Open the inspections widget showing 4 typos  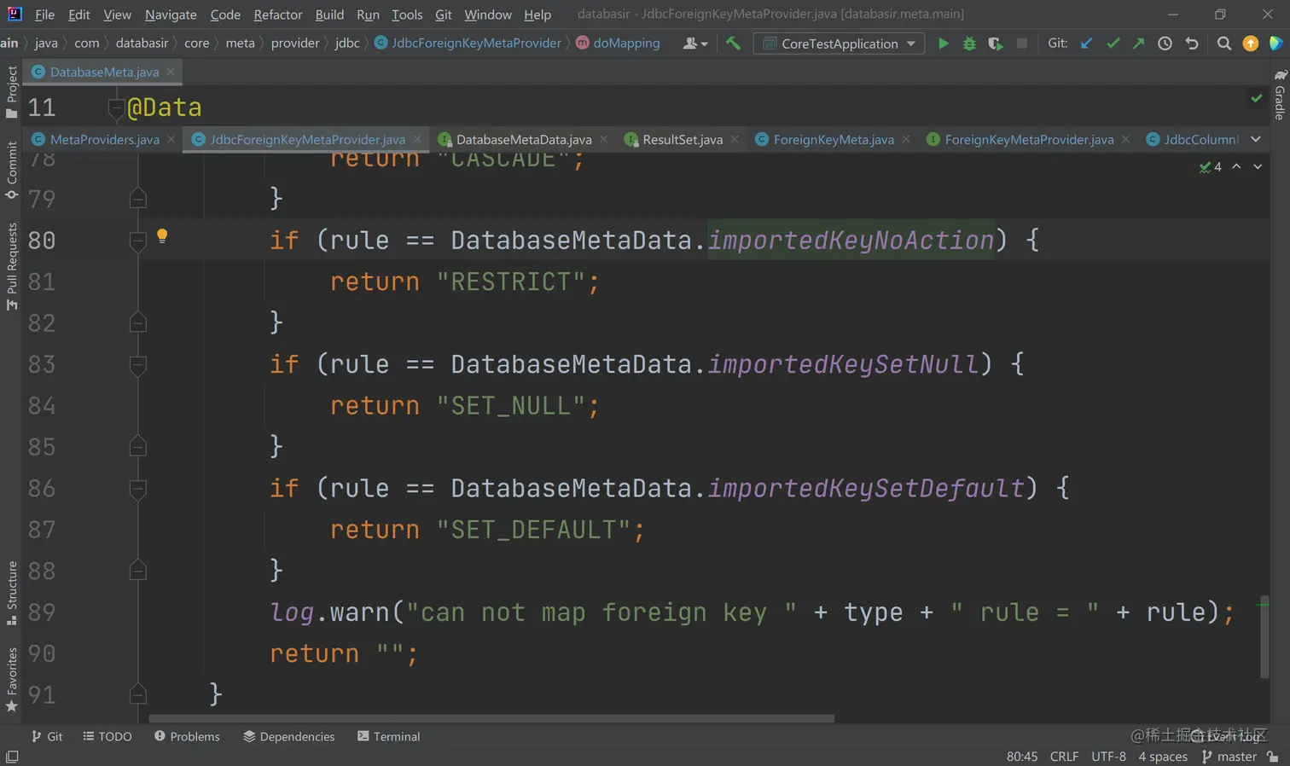point(1210,167)
